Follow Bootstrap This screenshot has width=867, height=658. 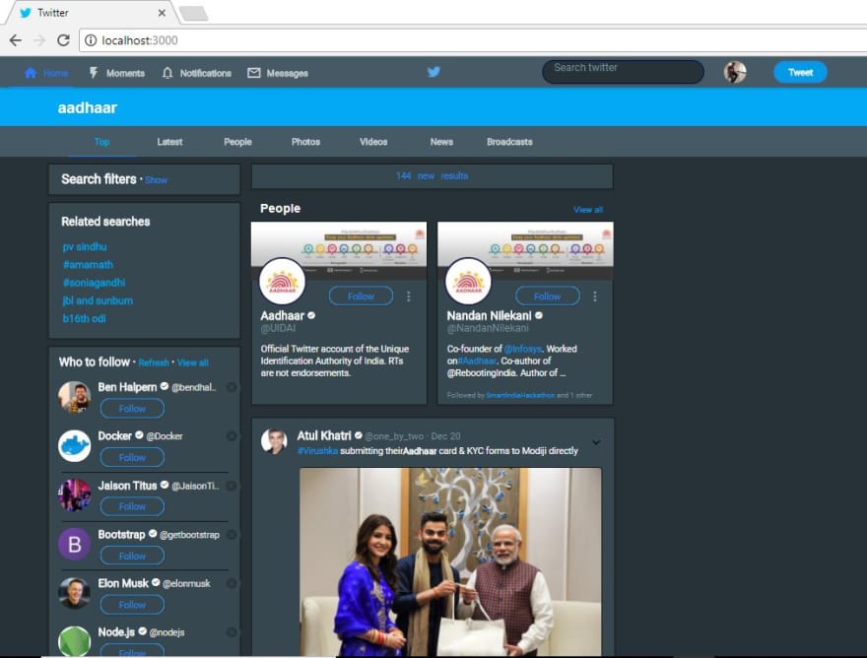[x=132, y=556]
